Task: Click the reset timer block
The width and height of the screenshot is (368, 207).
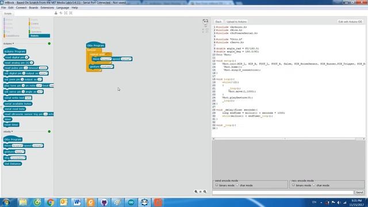Action: point(11,125)
